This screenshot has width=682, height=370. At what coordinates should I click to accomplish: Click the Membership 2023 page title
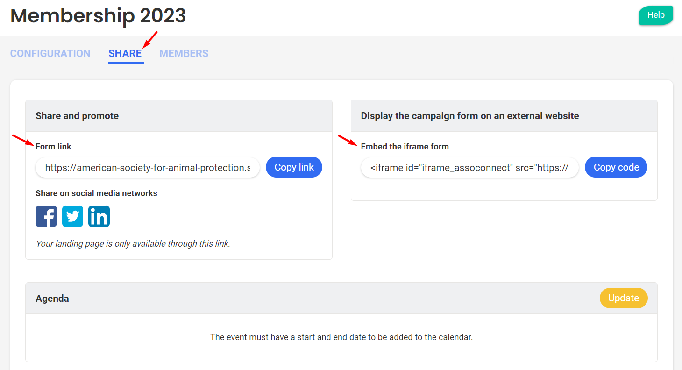click(x=98, y=16)
